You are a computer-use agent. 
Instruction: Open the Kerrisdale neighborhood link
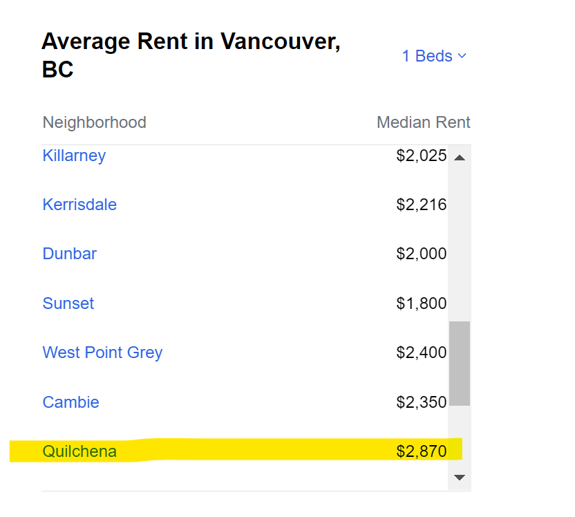pos(79,205)
